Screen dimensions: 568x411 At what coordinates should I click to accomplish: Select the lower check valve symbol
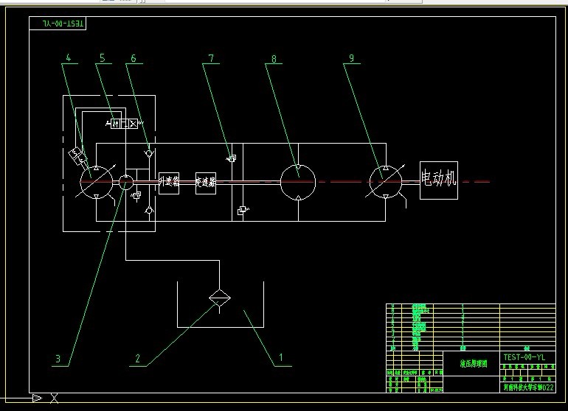[x=149, y=210]
